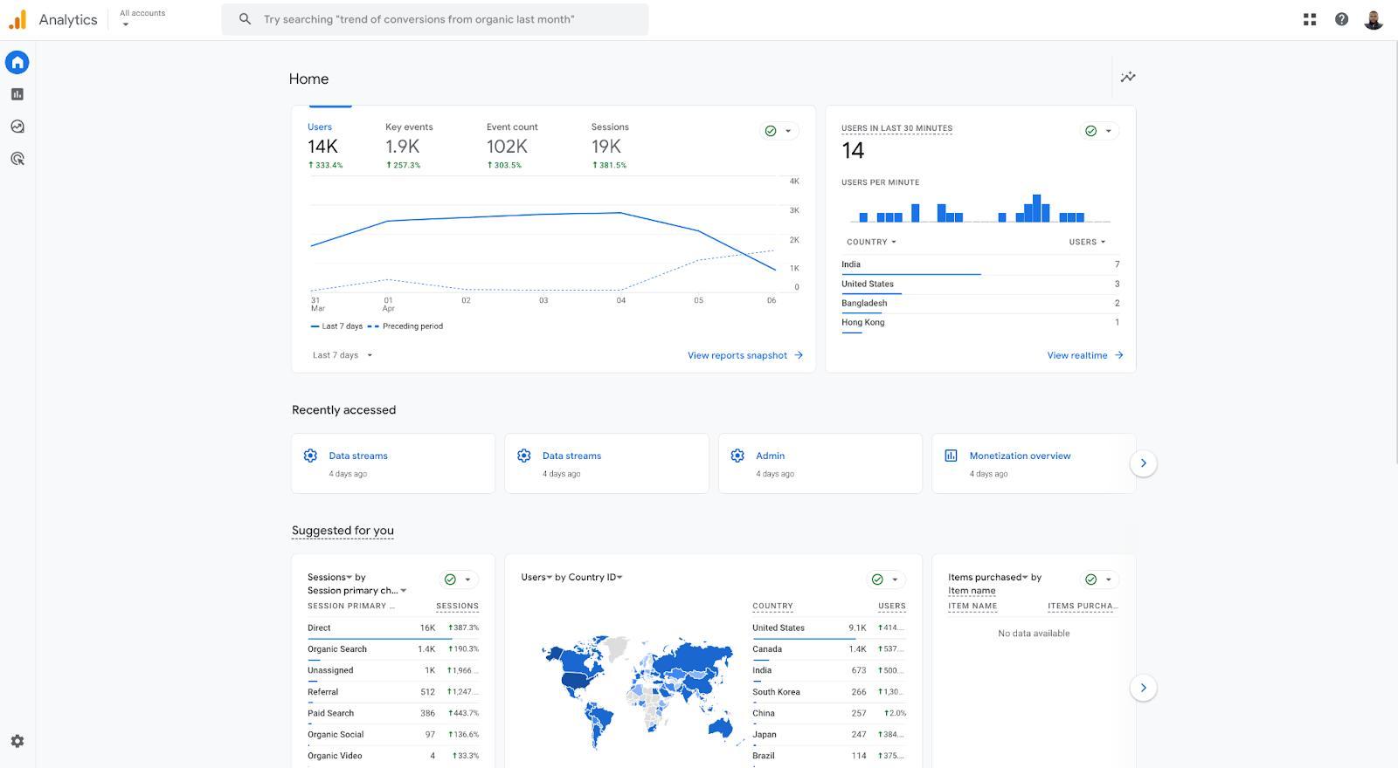Viewport: 1398px width, 768px height.
Task: Open the user account avatar
Action: (x=1374, y=19)
